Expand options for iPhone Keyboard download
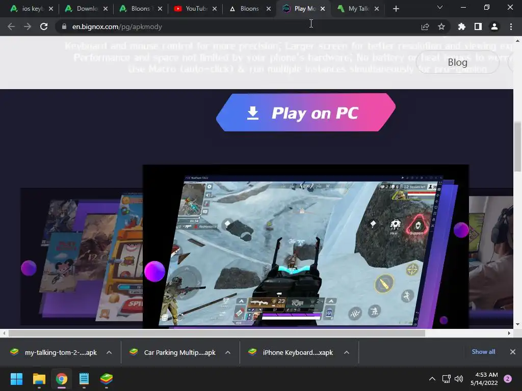Viewport: 522px width, 391px height. tap(347, 352)
